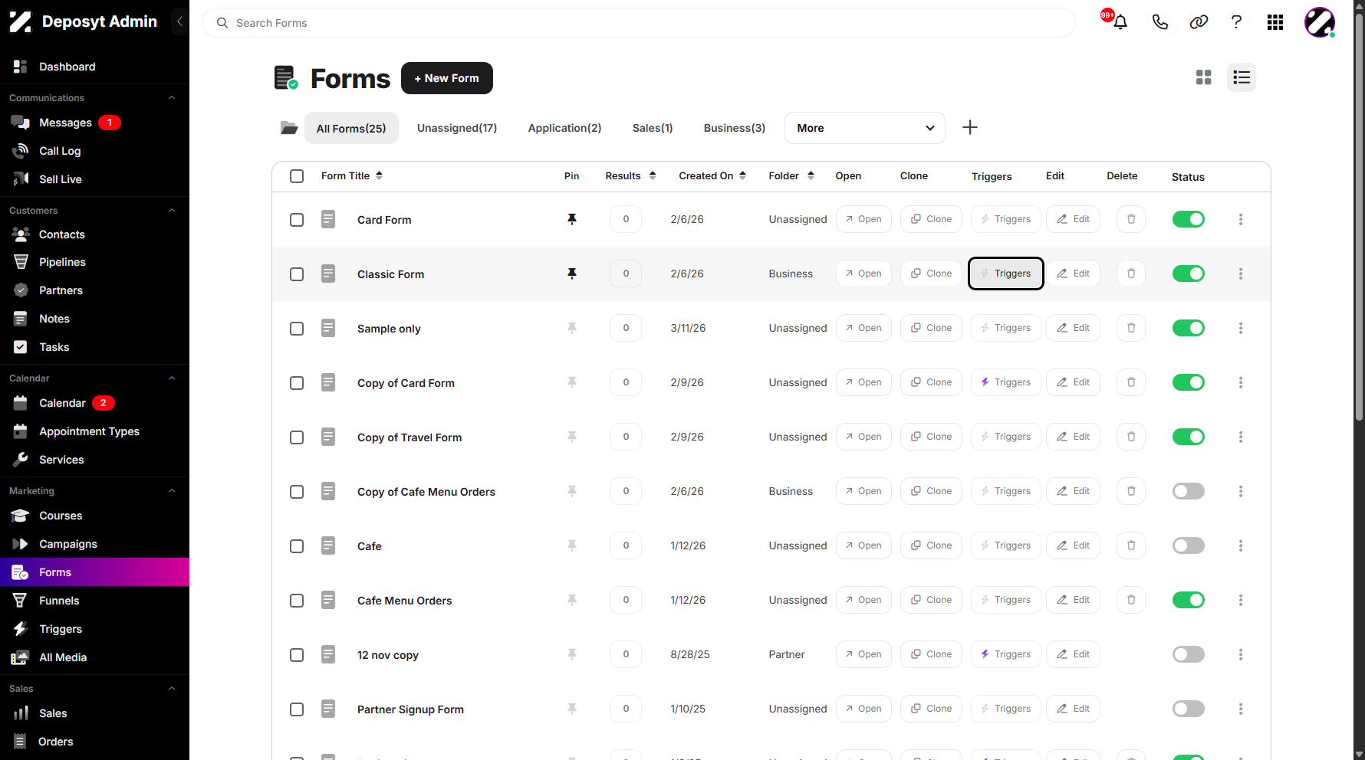Click the Results count for Cafe

(x=626, y=545)
